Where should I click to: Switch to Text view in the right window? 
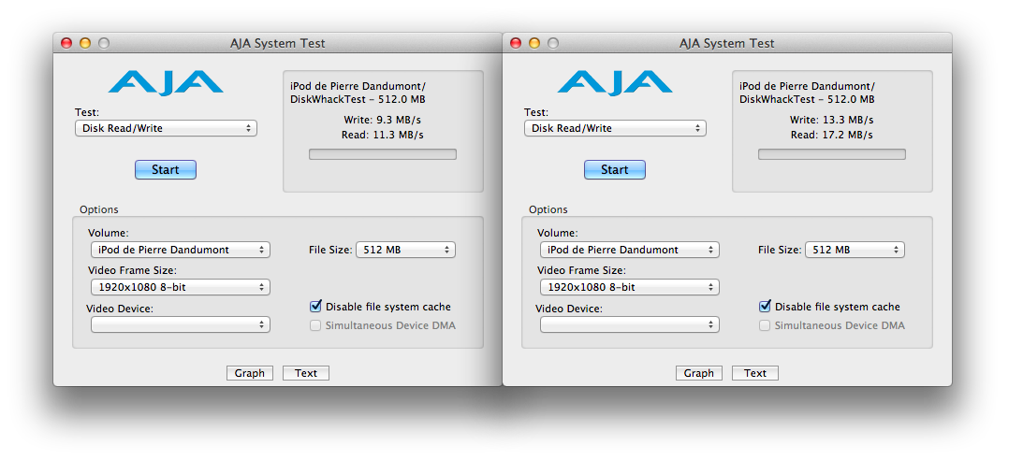click(755, 373)
